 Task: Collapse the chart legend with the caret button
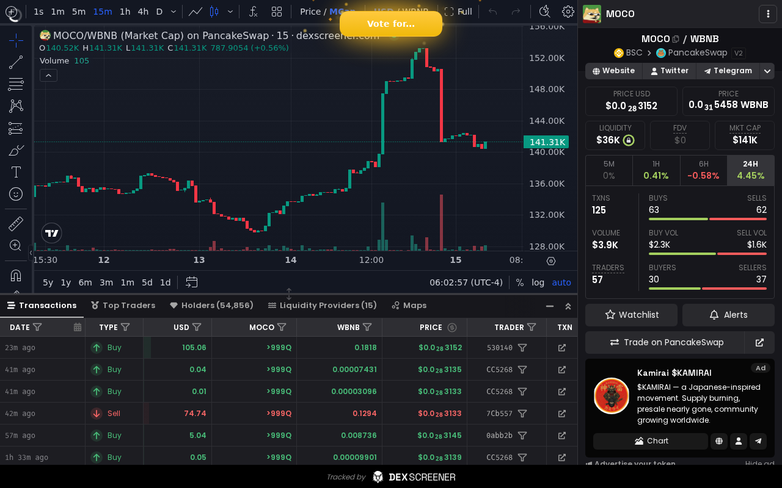tap(48, 75)
